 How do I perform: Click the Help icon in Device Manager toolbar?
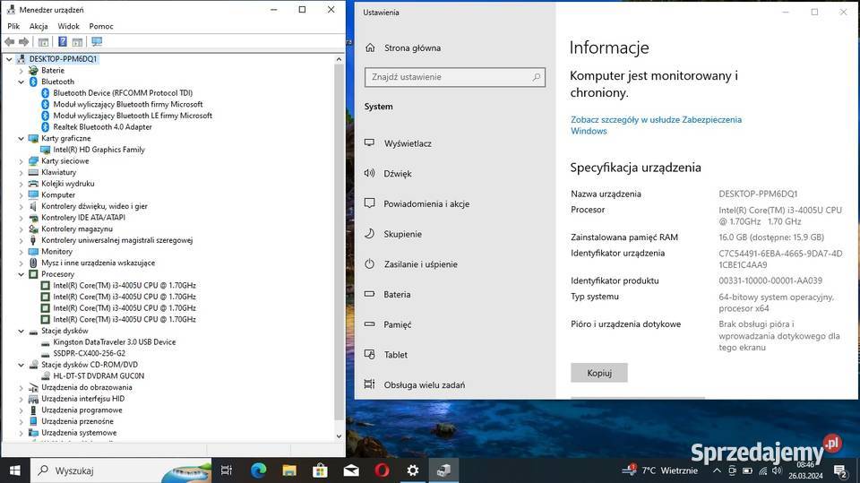[x=63, y=42]
